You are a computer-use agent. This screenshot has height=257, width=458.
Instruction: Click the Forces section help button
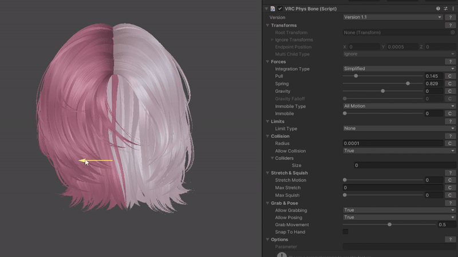point(451,62)
